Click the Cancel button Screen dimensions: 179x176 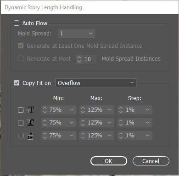tap(151, 161)
